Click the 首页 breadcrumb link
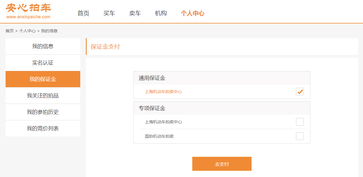Screen dimensions: 363x177 coord(9,31)
